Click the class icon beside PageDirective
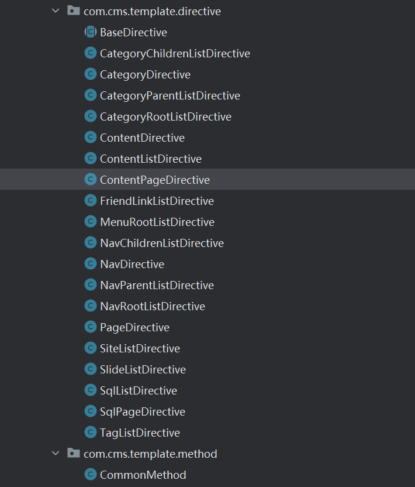 click(91, 327)
